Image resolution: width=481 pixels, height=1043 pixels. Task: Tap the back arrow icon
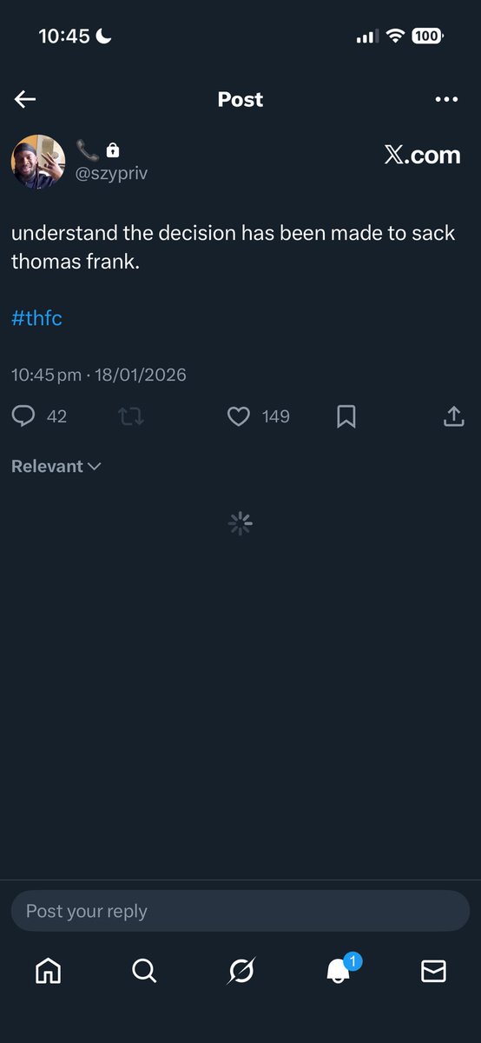[25, 100]
